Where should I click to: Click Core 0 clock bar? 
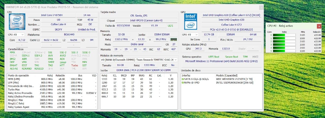click(x=284, y=35)
